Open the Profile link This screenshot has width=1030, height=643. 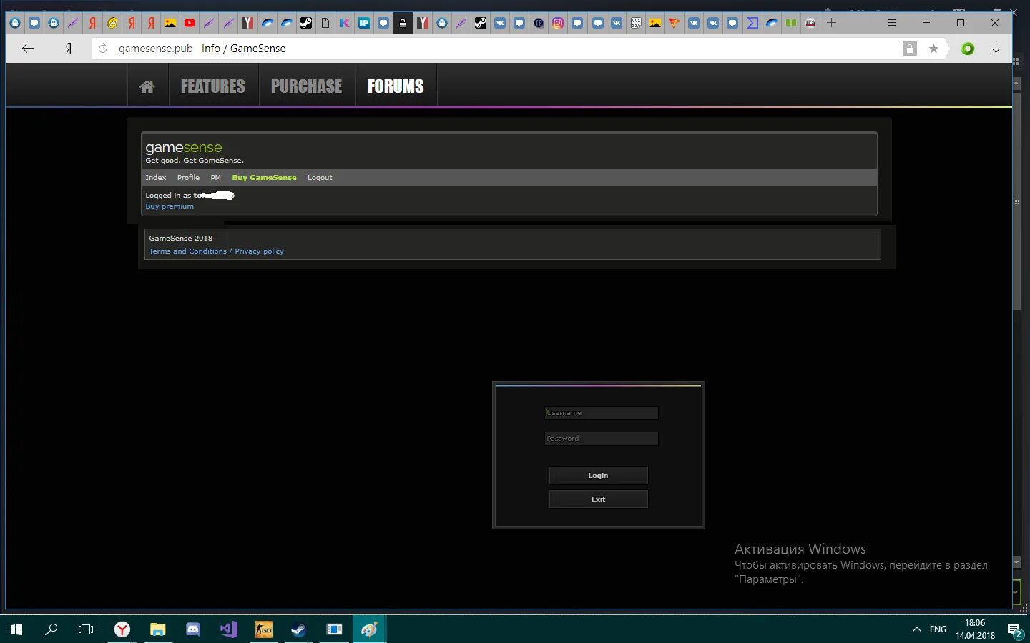pyautogui.click(x=188, y=178)
